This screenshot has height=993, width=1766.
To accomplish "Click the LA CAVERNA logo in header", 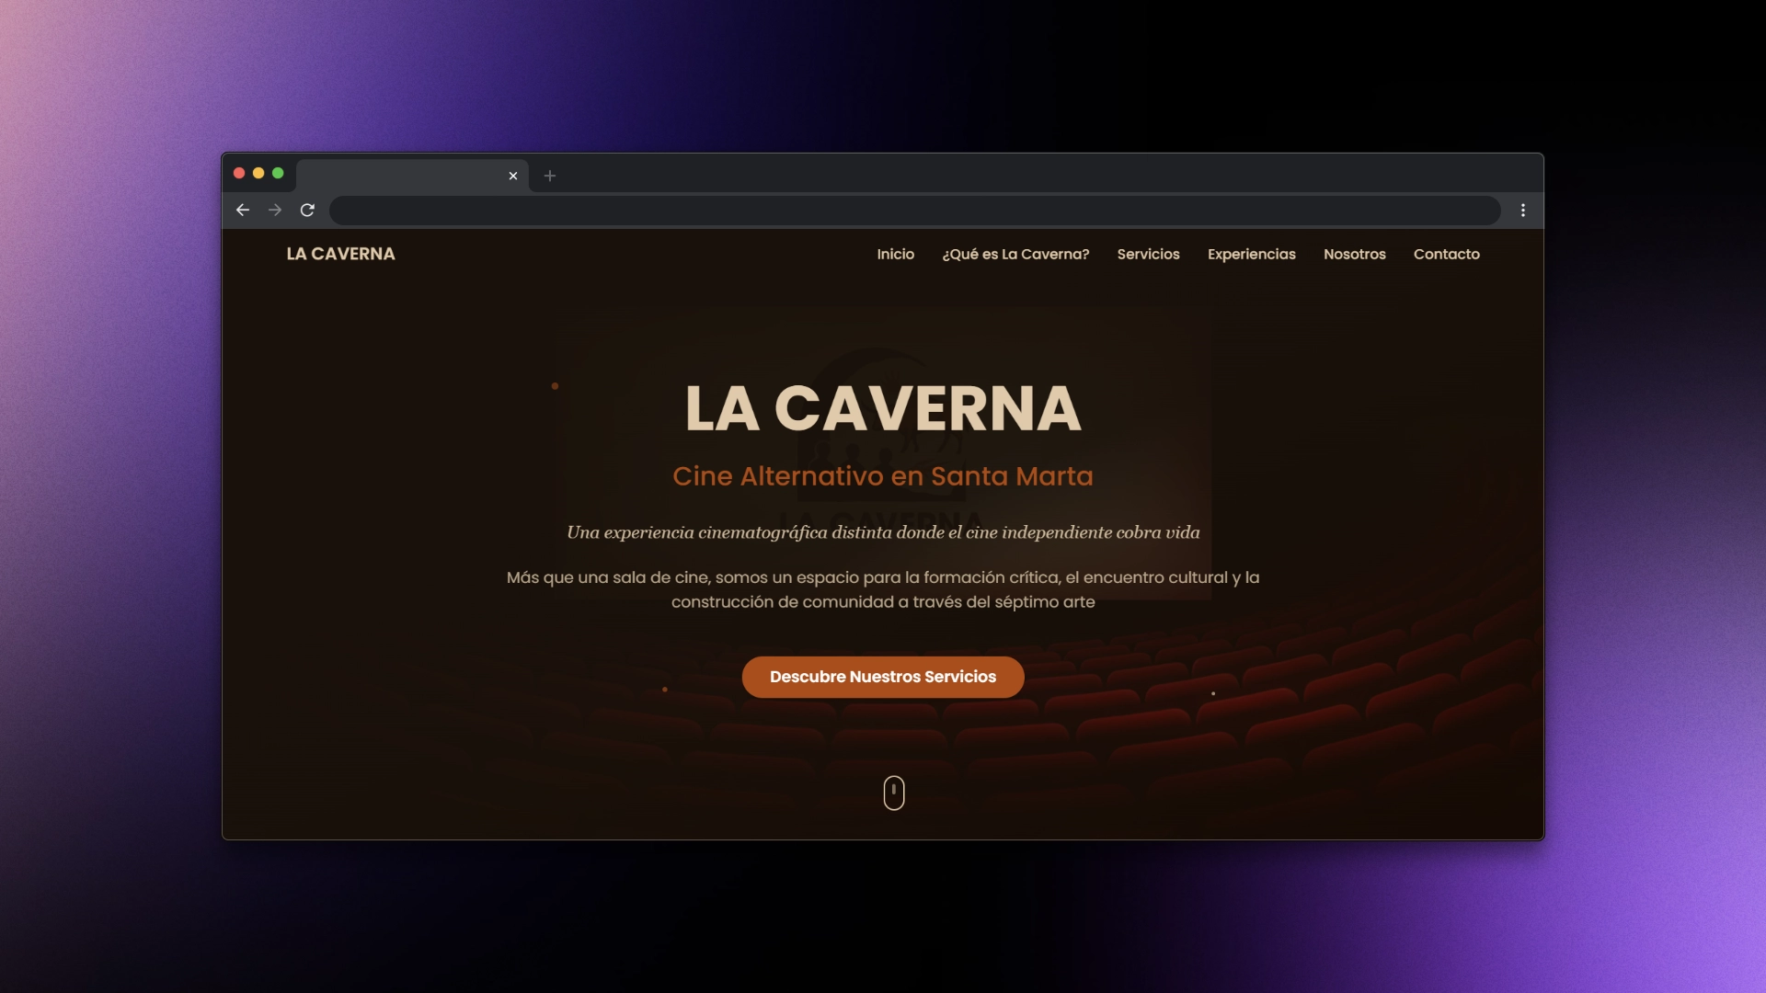I will 340,254.
